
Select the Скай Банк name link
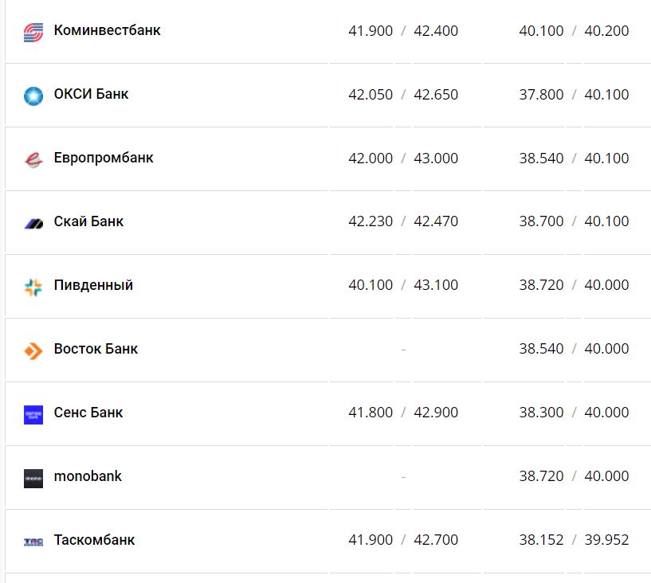coord(88,221)
